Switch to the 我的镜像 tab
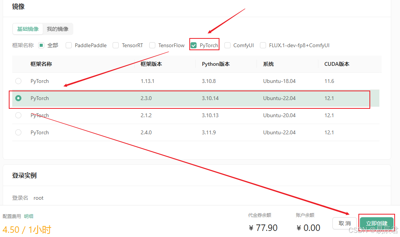 (58, 29)
